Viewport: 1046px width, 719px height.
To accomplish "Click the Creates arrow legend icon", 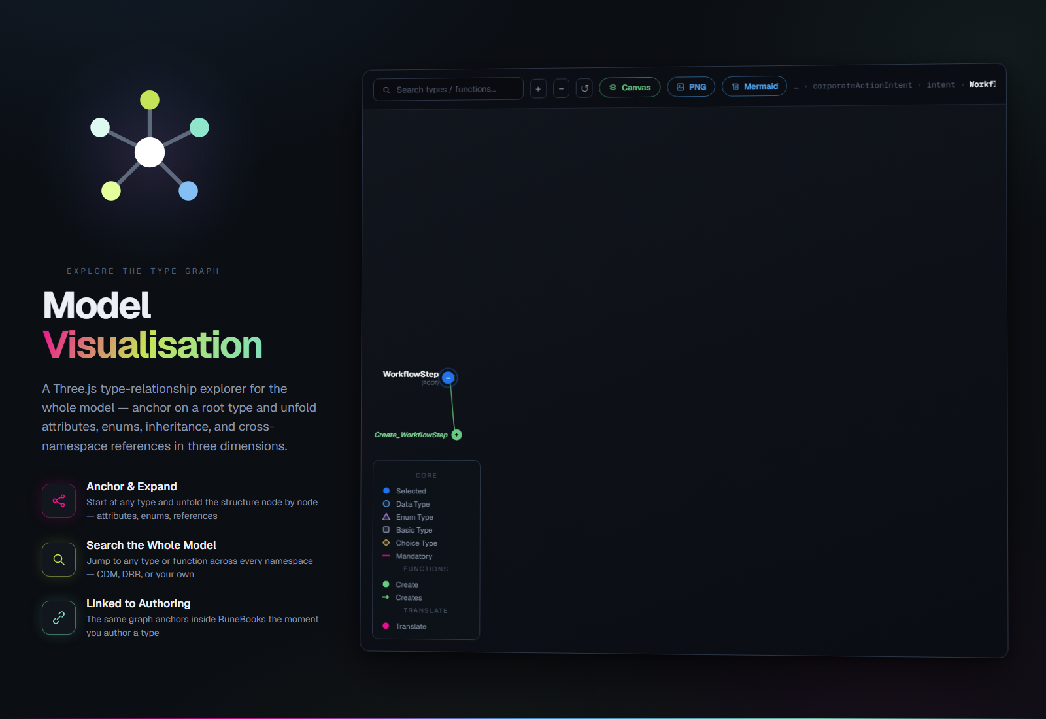I will click(386, 597).
